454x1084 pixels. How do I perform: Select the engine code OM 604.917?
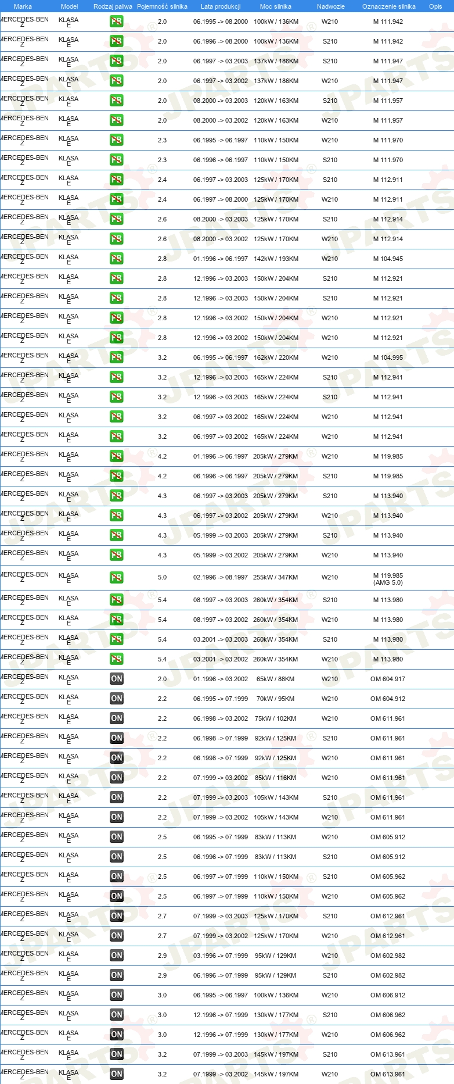388,679
